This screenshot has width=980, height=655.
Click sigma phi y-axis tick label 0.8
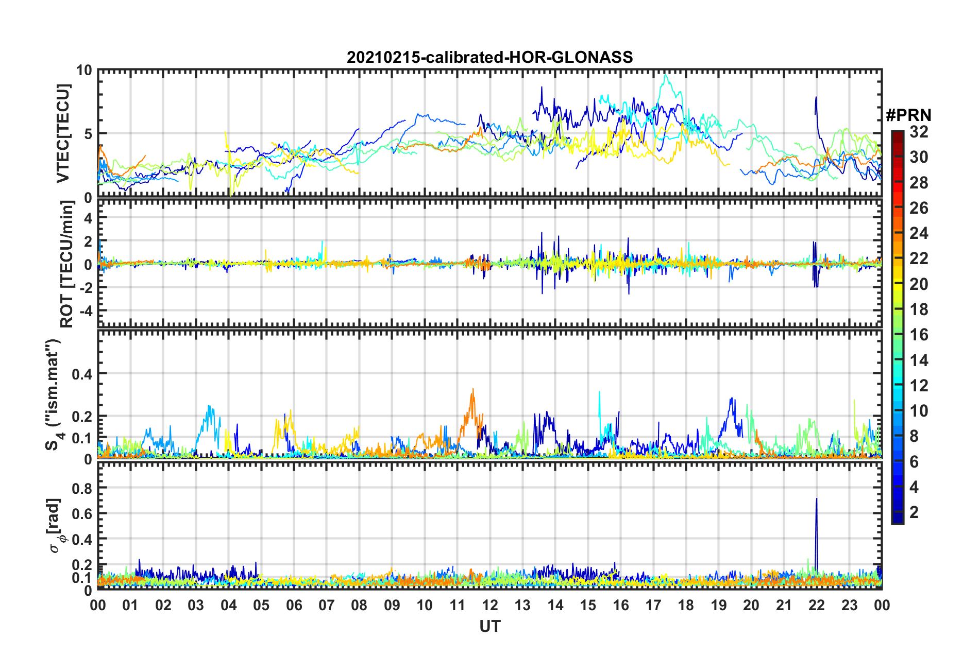click(x=82, y=488)
